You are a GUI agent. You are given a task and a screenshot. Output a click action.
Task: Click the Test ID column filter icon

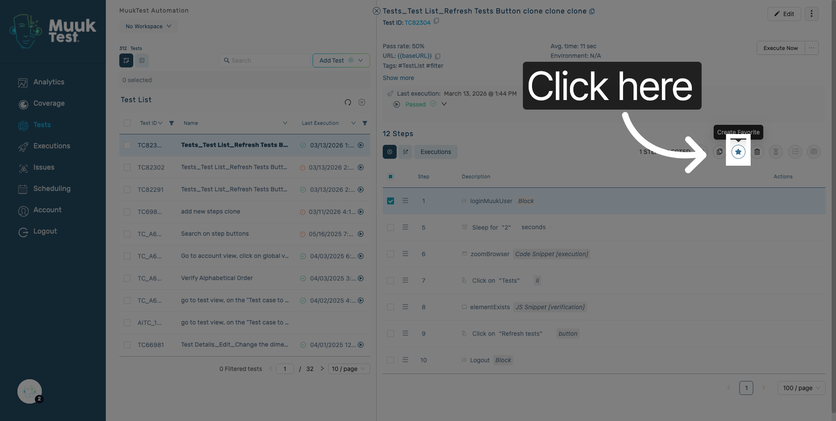tap(172, 123)
